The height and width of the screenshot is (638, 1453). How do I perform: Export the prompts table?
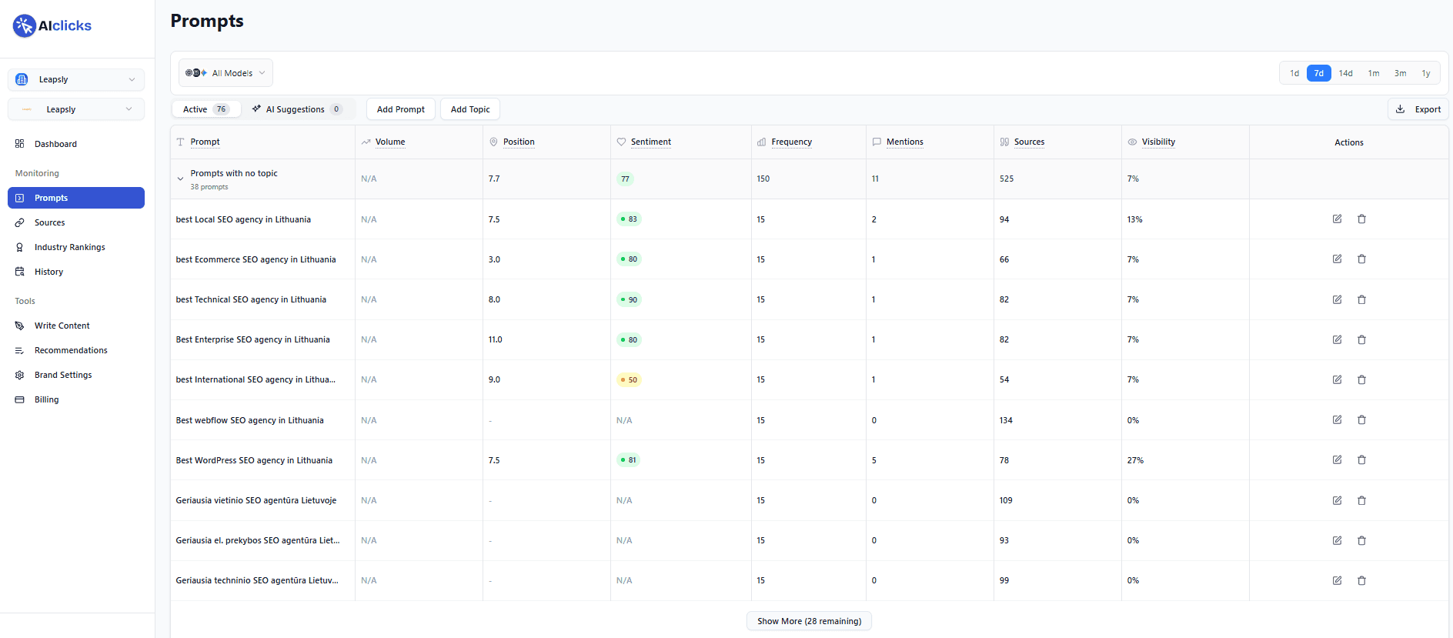(x=1418, y=109)
